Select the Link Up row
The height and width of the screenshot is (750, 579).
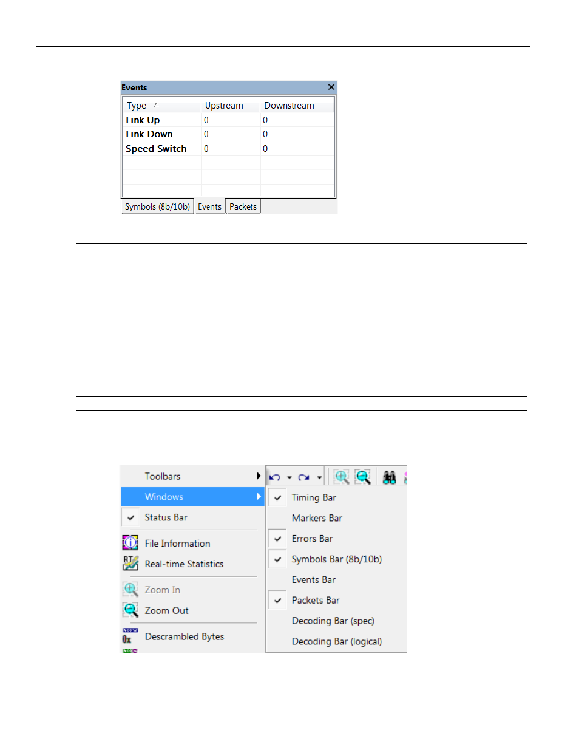229,120
